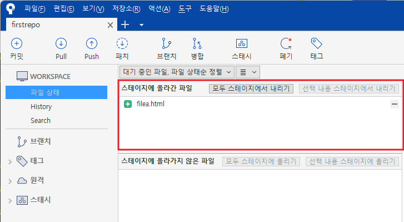Open the 파일(F) menu
Screen dimensions: 404x222
pos(35,9)
